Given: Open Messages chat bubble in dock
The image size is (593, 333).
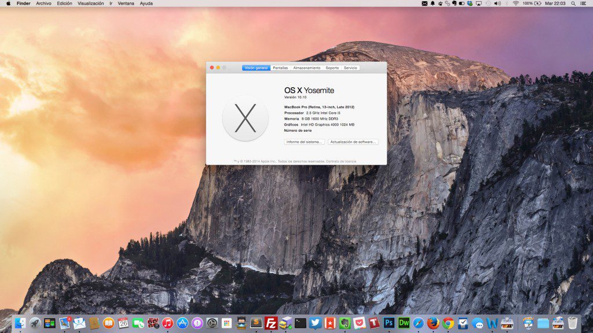Looking at the screenshot, I should pyautogui.click(x=477, y=323).
